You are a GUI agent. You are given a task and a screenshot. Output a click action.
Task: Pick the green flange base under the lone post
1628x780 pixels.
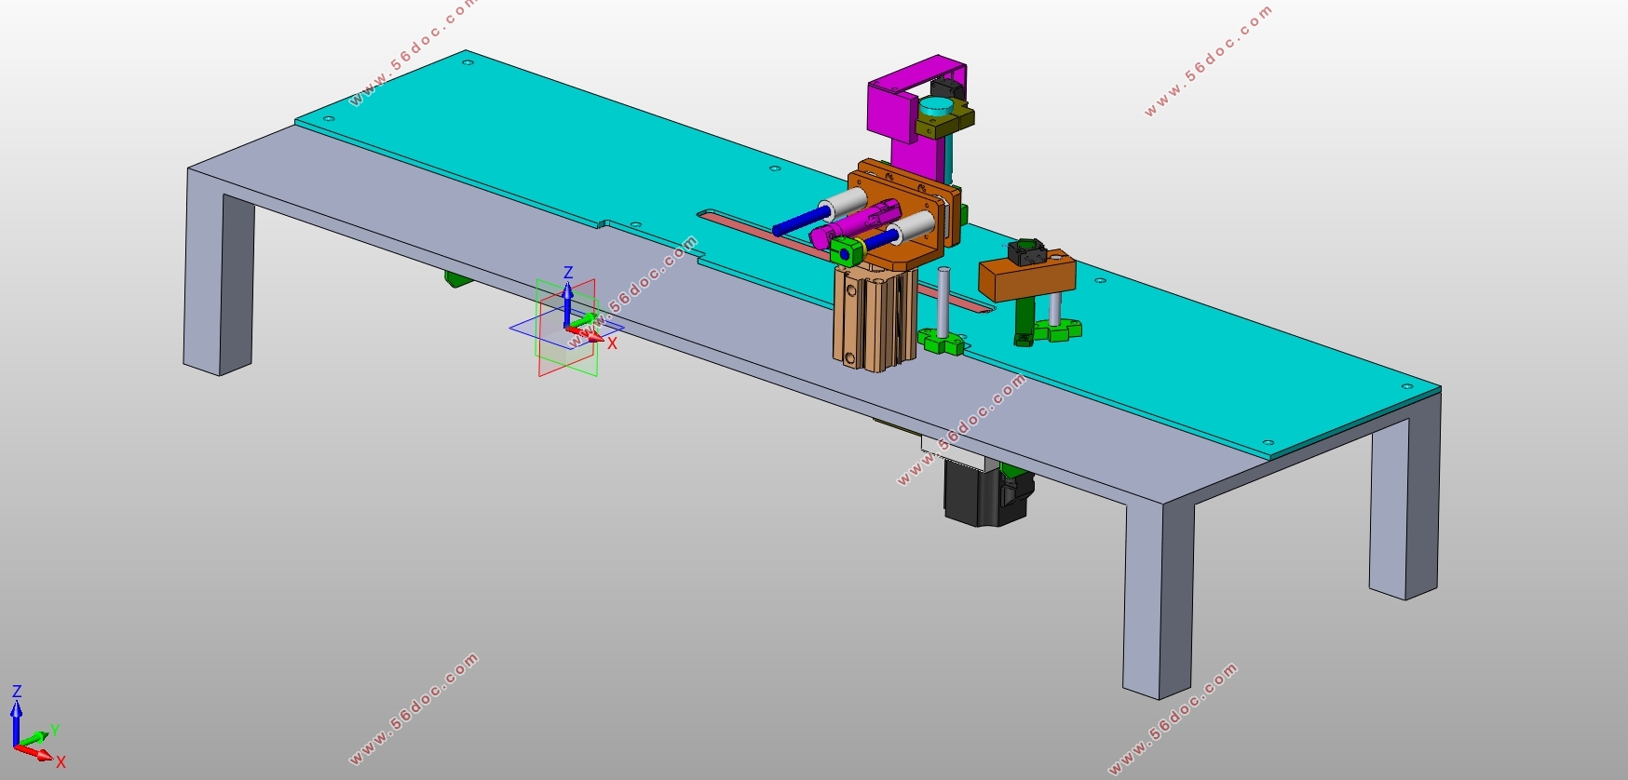941,343
